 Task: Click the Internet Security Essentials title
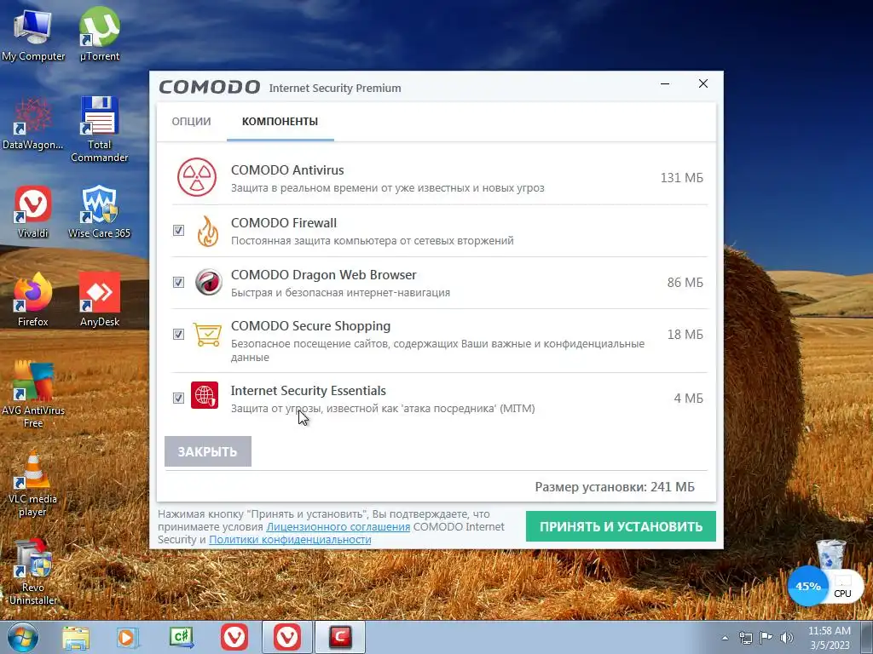[x=309, y=390]
